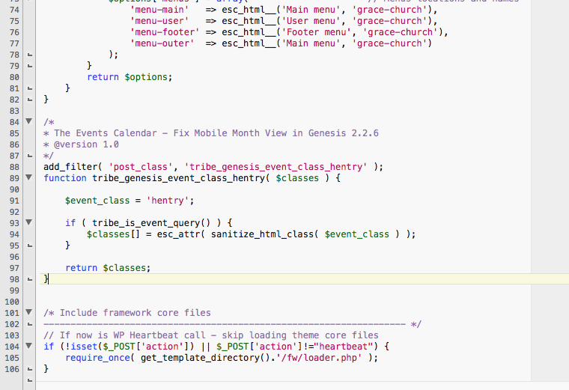
Task: Click the fold end marker at line 106
Action: coord(29,369)
